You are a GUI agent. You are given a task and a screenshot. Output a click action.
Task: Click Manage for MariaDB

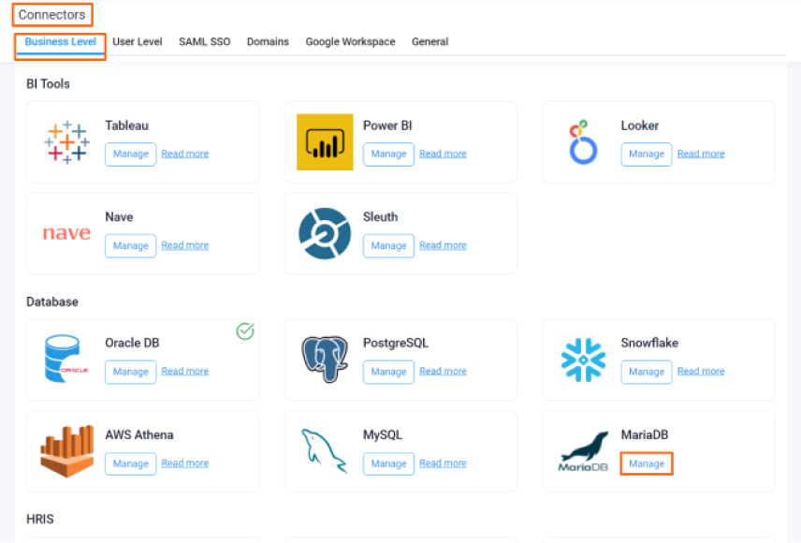[647, 463]
